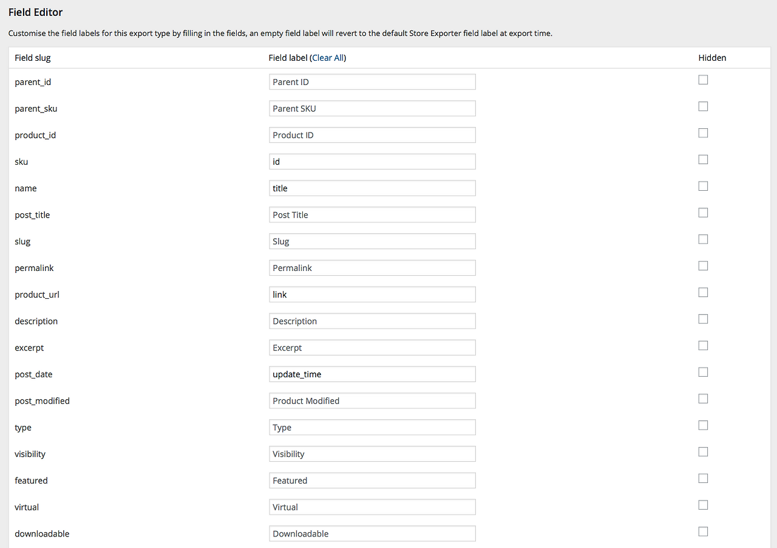Image resolution: width=777 pixels, height=548 pixels.
Task: Select the 'virtual' slug text
Action: tap(27, 507)
